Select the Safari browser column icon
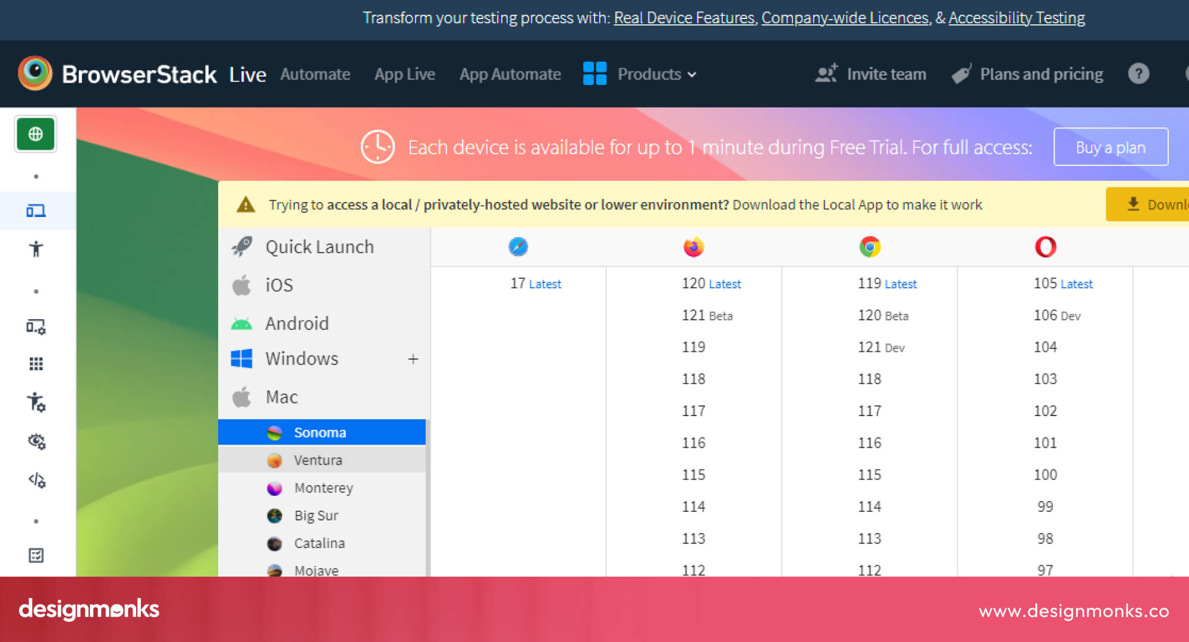1189x642 pixels. (x=518, y=247)
